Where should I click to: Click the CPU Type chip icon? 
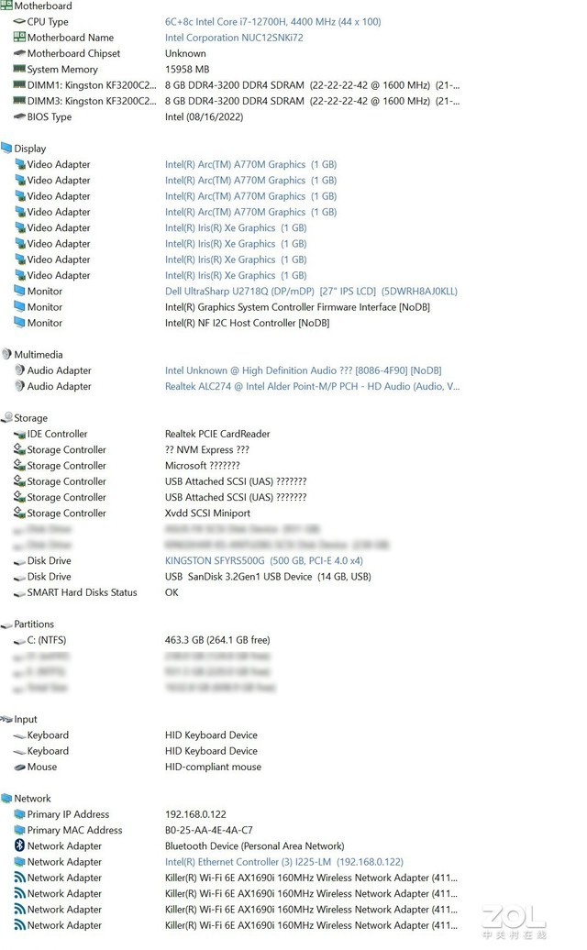pyautogui.click(x=19, y=21)
